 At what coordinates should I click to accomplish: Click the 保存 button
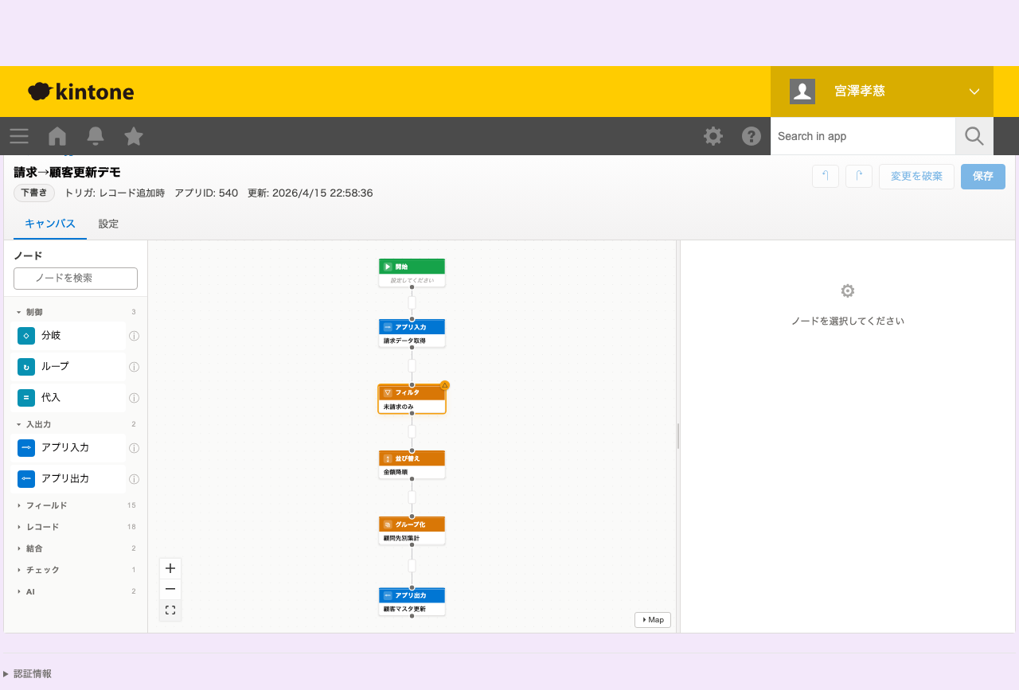pos(982,176)
